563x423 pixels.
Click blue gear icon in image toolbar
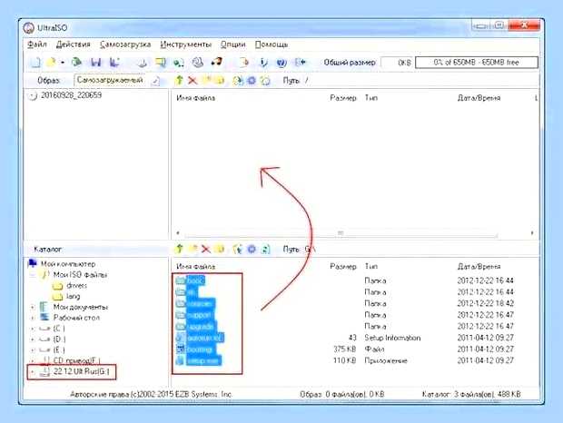coord(252,81)
